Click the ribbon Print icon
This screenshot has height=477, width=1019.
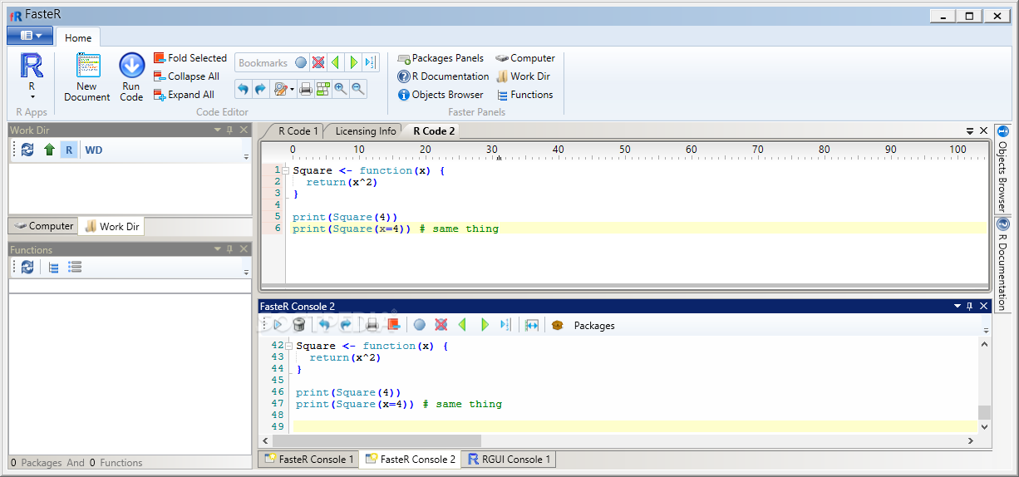(306, 89)
